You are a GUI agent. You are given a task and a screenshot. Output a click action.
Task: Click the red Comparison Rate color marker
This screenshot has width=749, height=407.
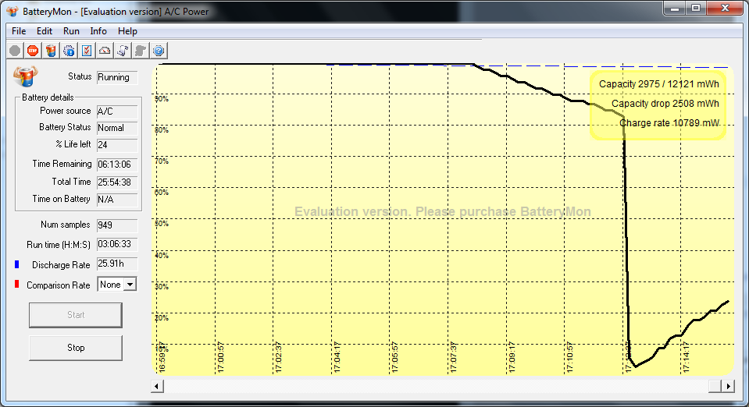[x=16, y=285]
